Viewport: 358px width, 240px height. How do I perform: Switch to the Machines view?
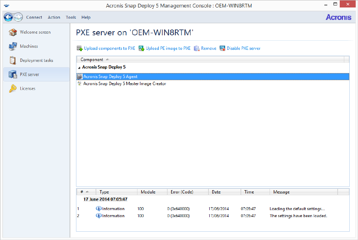(x=29, y=47)
